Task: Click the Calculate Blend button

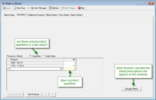Action: pyautogui.click(x=131, y=89)
